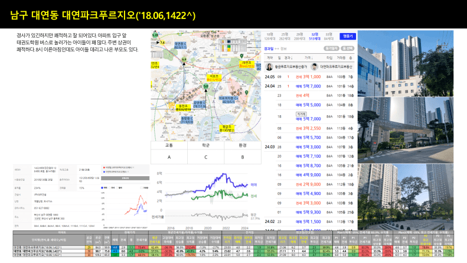Switch to the 29평 289세대 tab
This screenshot has width=467, height=263.
coord(299,37)
